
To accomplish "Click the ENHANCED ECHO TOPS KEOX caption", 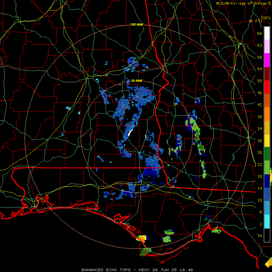I will point(137,270).
